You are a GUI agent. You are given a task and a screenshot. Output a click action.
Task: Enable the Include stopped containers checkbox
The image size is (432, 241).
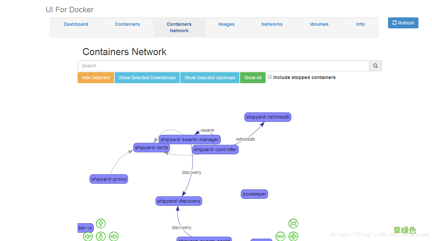coord(270,77)
